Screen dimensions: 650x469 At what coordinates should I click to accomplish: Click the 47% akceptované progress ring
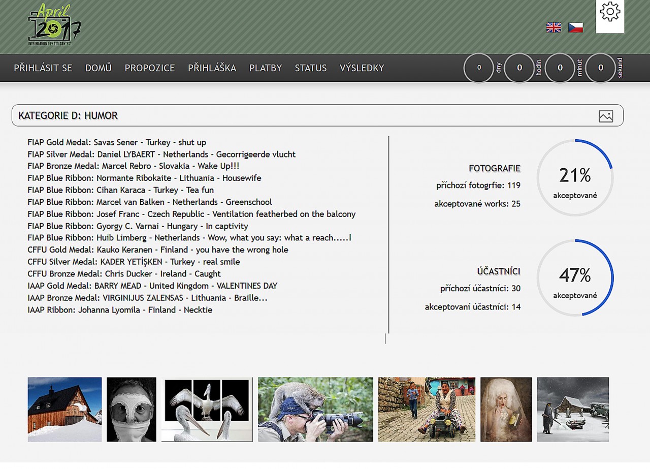[575, 277]
